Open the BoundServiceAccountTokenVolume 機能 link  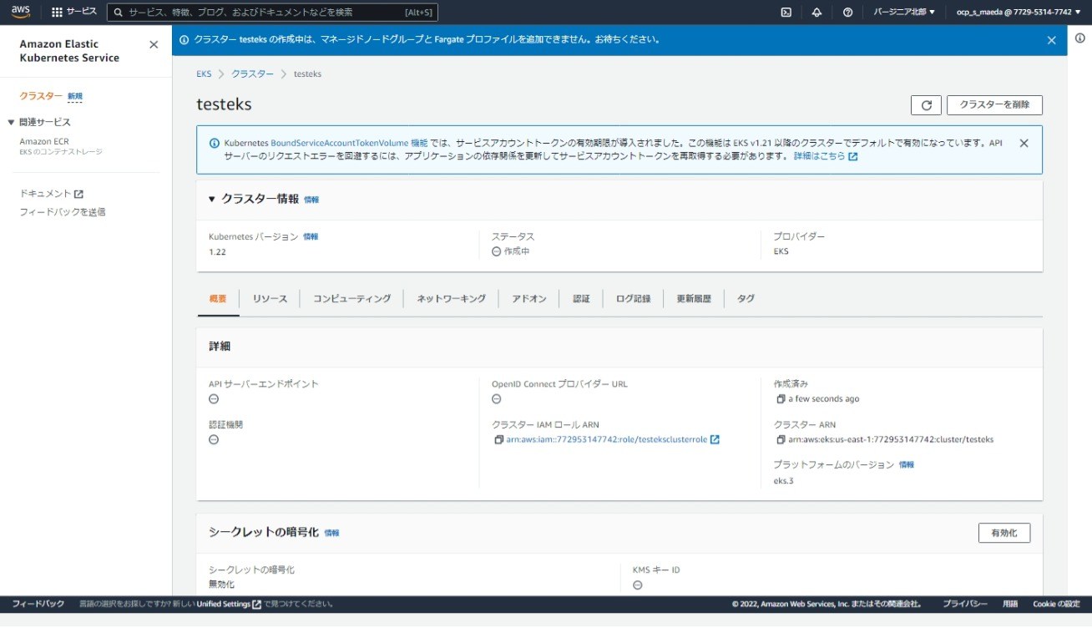[x=349, y=143]
